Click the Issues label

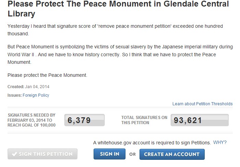[14, 95]
